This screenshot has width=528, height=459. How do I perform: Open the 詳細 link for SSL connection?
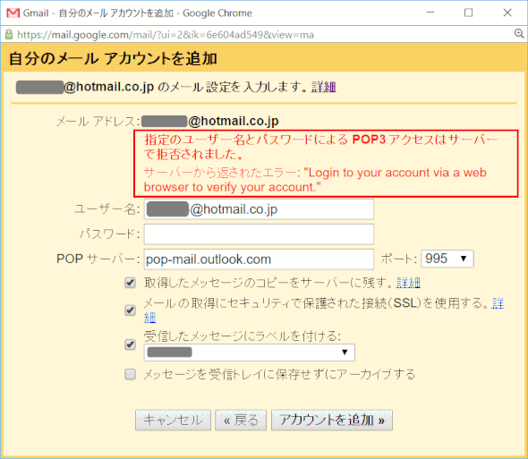[x=498, y=303]
